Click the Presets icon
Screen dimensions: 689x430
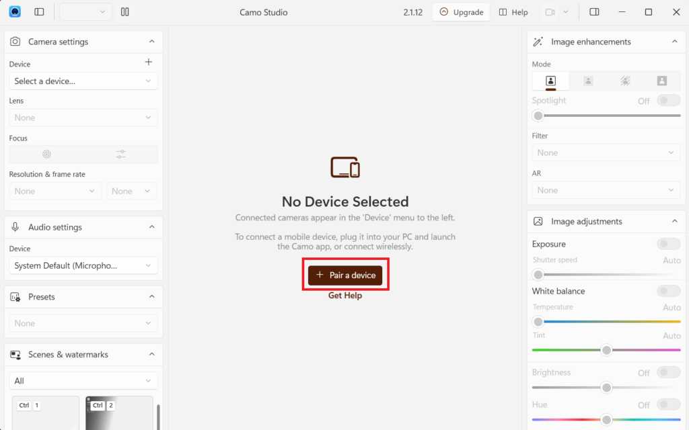pyautogui.click(x=15, y=297)
